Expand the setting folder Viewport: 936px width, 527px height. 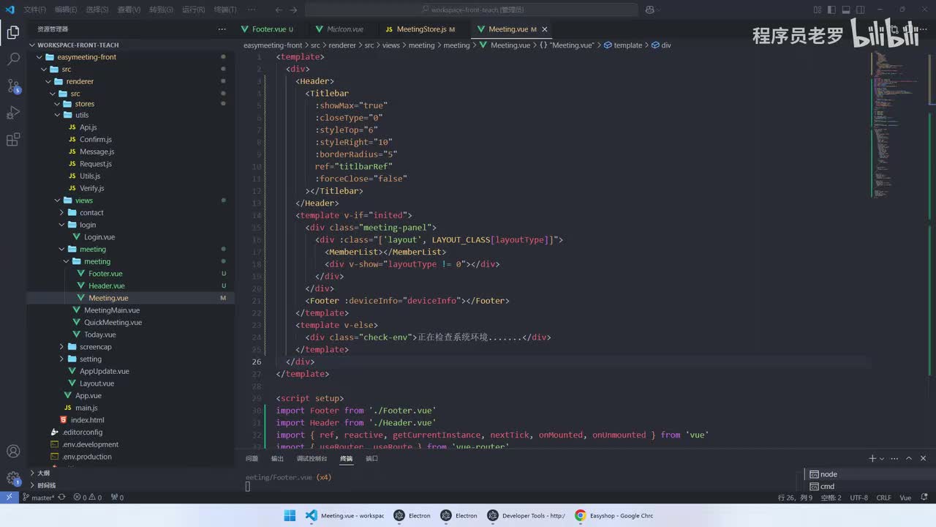(x=62, y=359)
